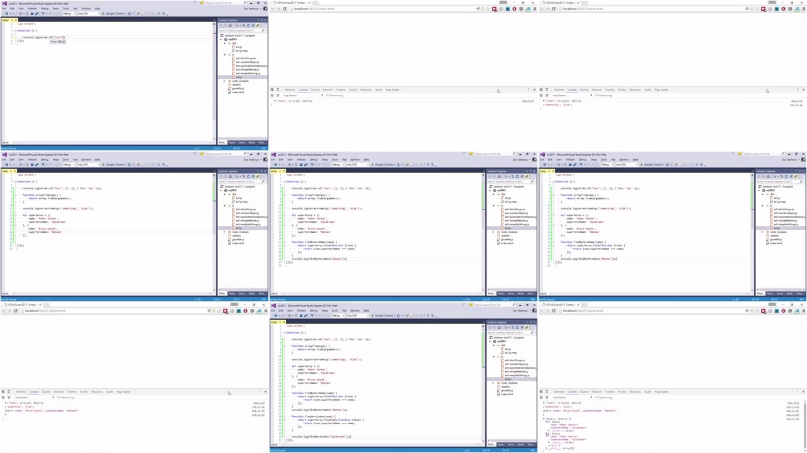The height and width of the screenshot is (453, 807).
Task: Open DevTools more-options dots in Chrome with one console line
Action: (x=529, y=89)
